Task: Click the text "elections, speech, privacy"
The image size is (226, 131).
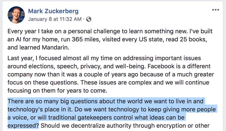Action: point(73,66)
